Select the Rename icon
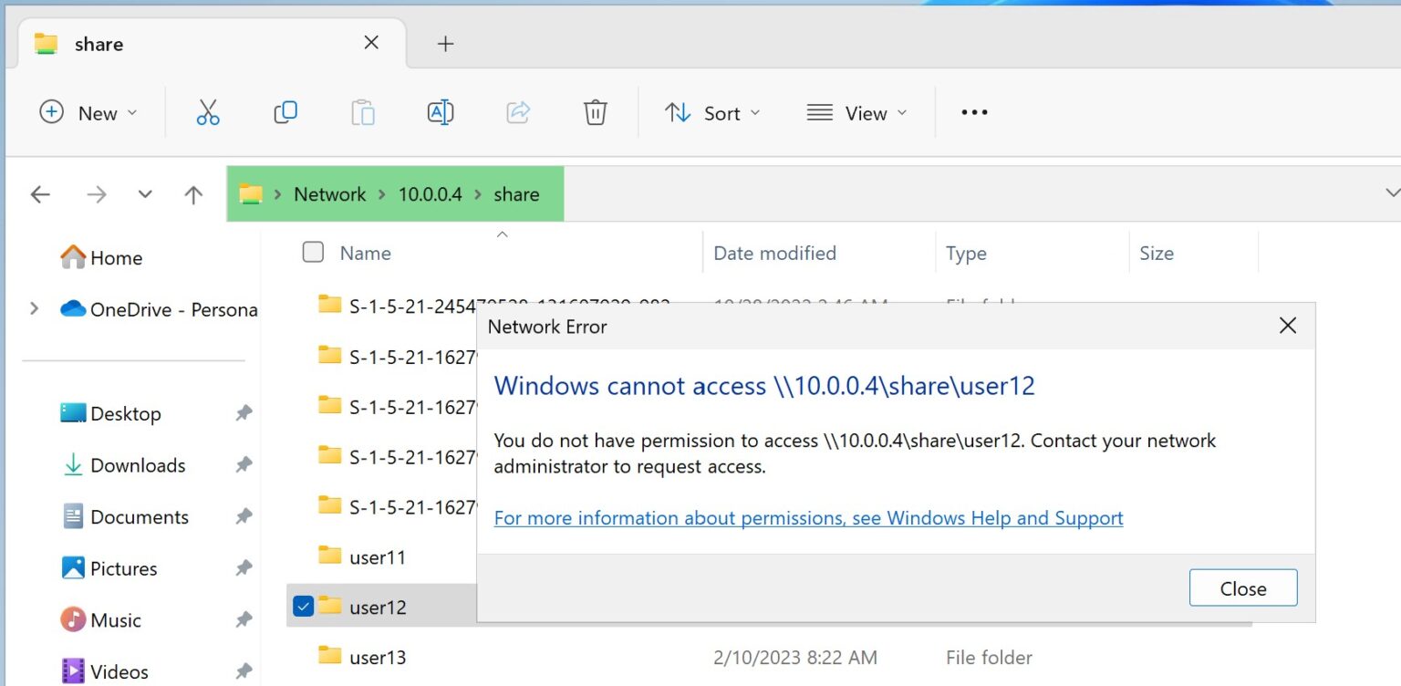The width and height of the screenshot is (1401, 686). (x=440, y=111)
